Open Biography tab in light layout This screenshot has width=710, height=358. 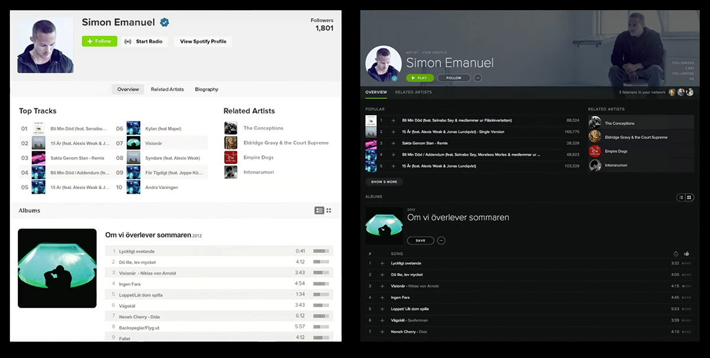point(206,89)
